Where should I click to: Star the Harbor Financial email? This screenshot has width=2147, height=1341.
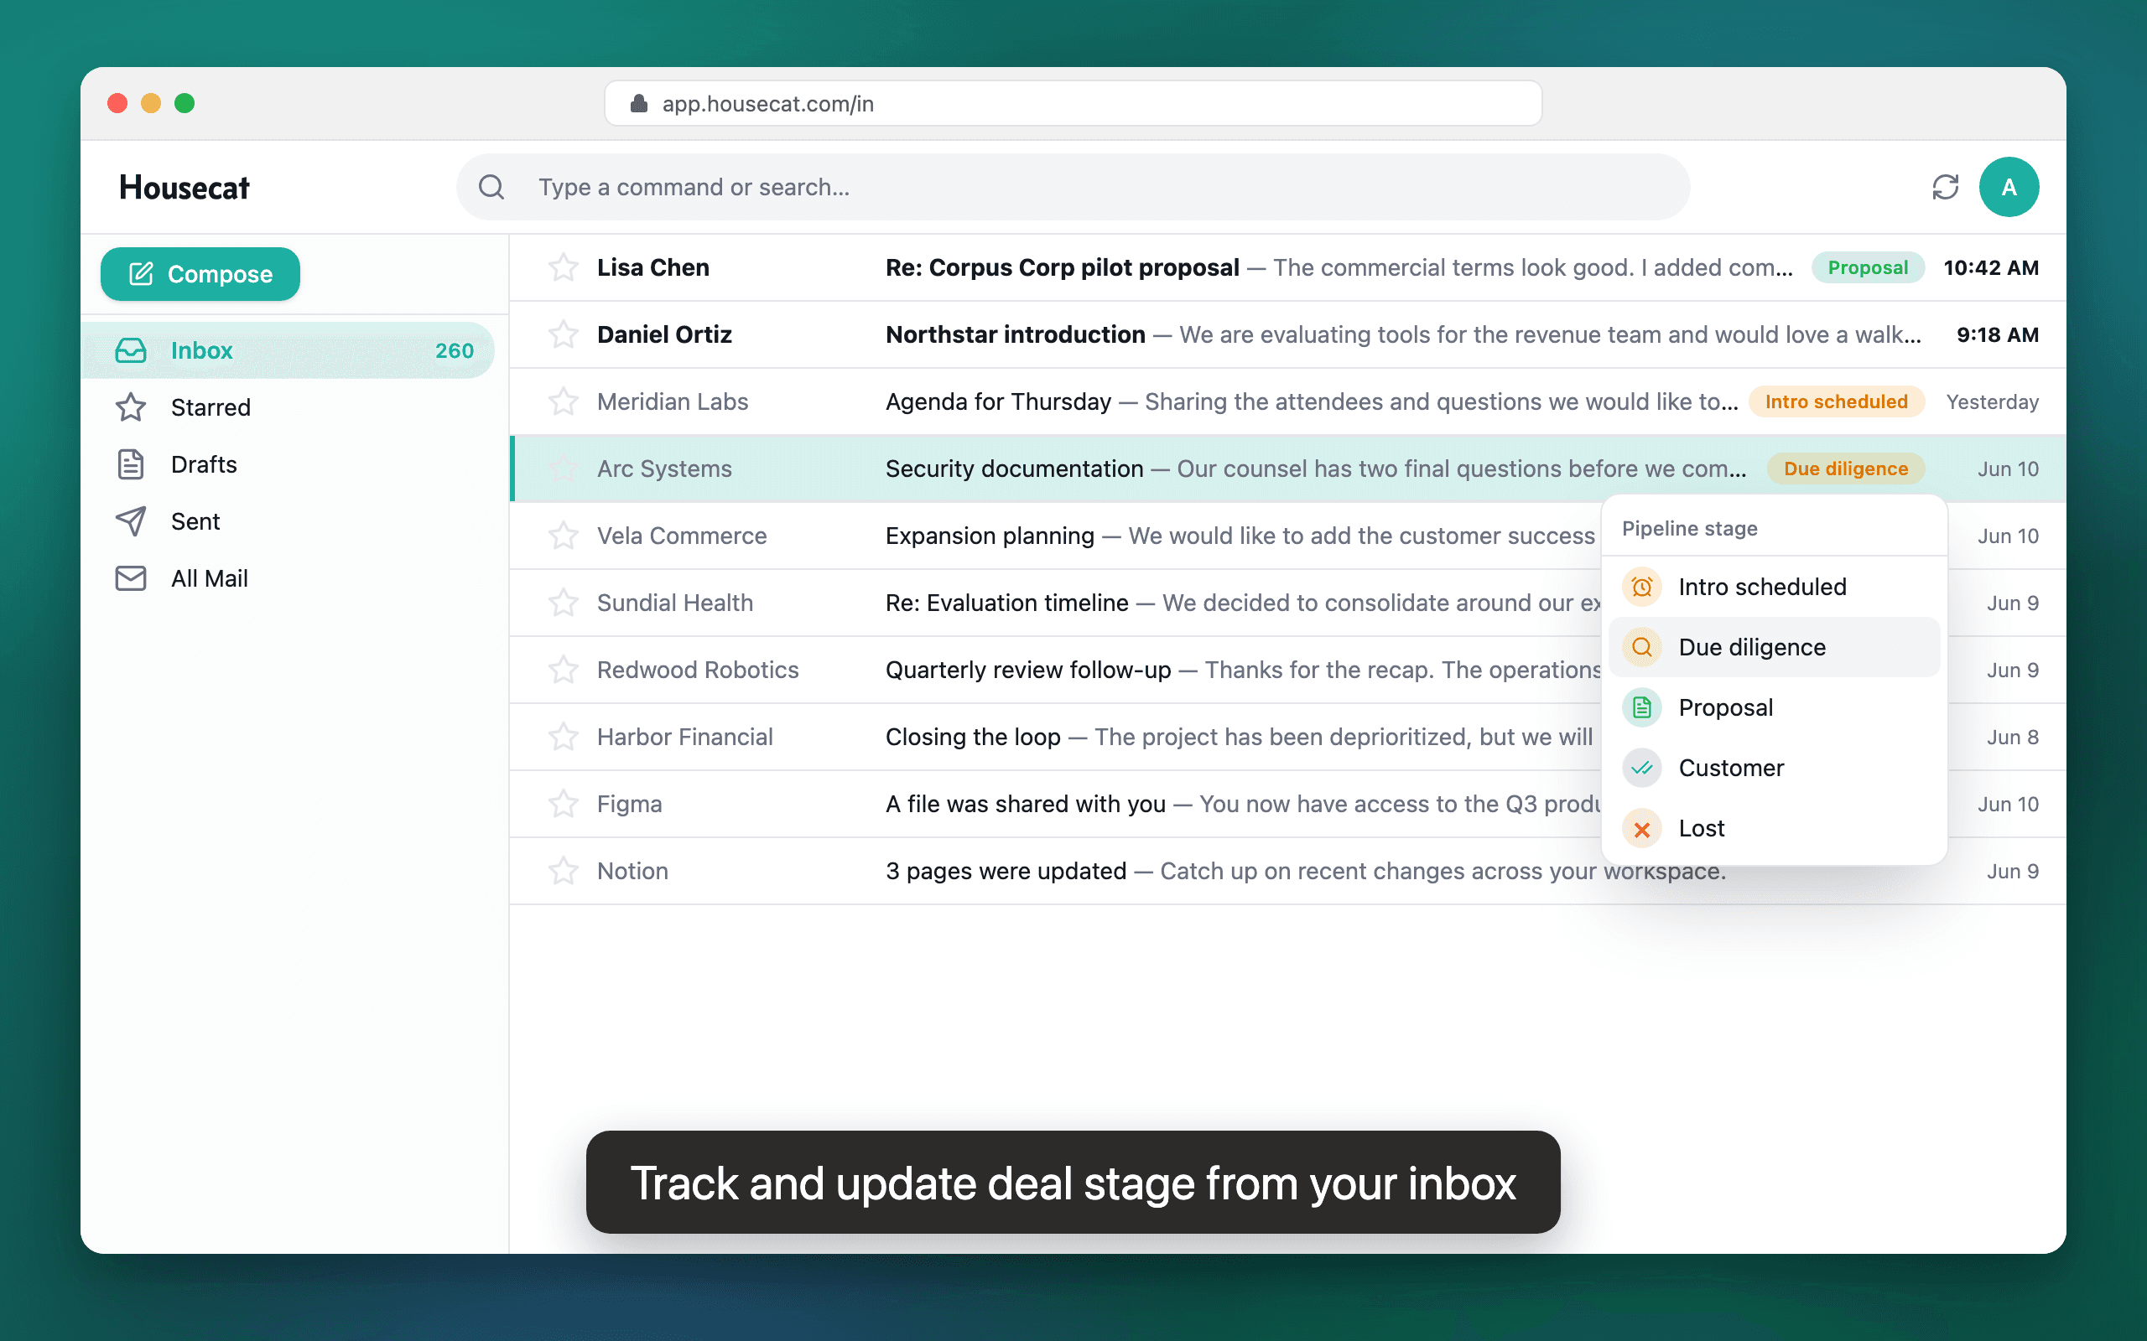(x=564, y=737)
